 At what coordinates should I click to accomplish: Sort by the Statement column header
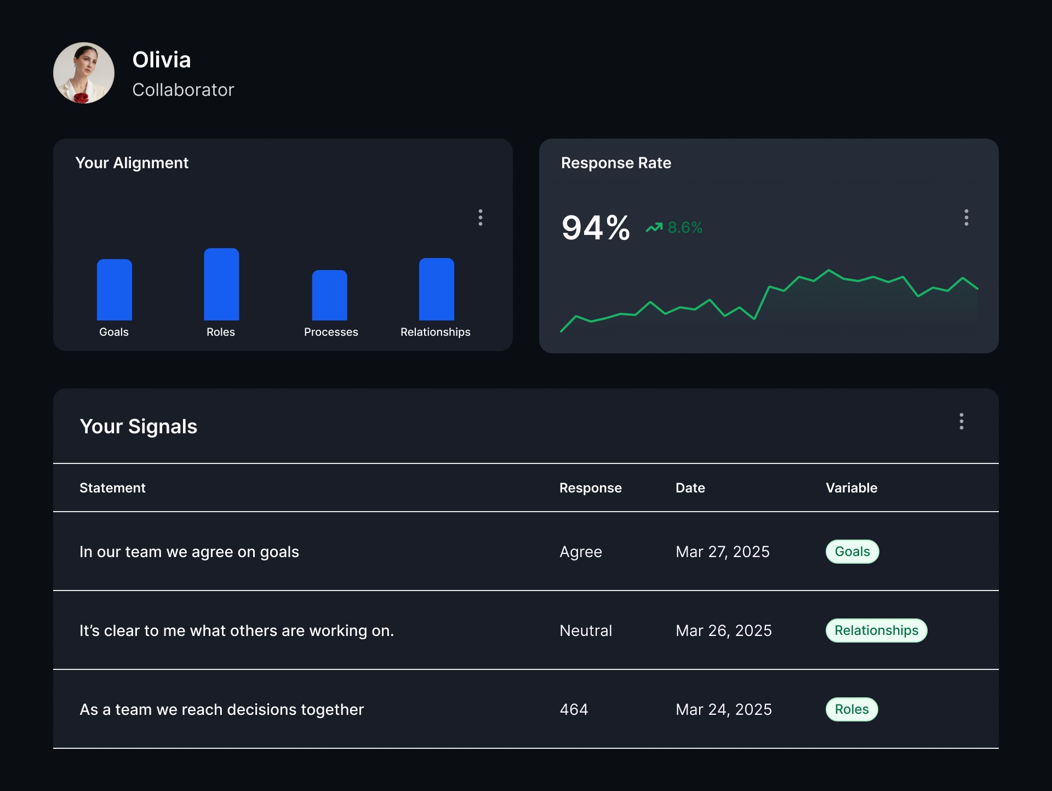(x=112, y=488)
